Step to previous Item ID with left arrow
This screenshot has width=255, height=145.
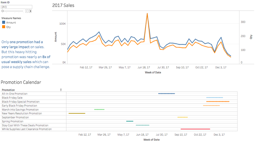[27, 11]
